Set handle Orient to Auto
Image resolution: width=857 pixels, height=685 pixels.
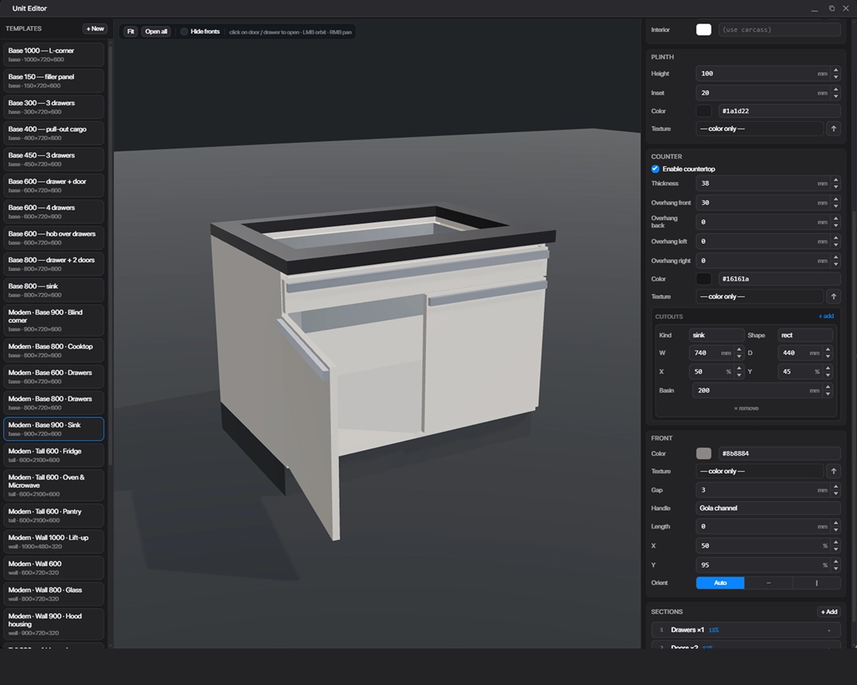[x=720, y=583]
